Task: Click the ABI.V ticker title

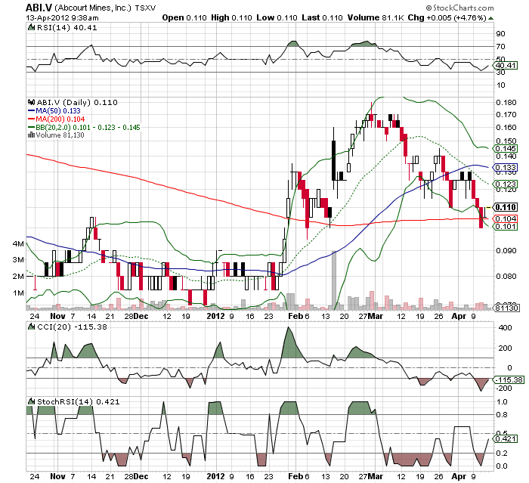Action: click(39, 8)
